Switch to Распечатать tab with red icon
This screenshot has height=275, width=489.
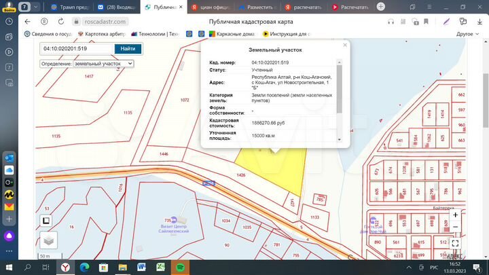click(x=351, y=7)
